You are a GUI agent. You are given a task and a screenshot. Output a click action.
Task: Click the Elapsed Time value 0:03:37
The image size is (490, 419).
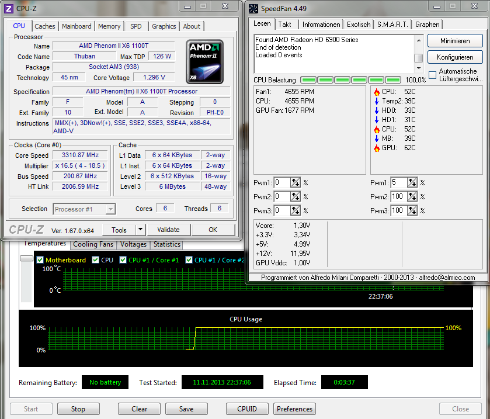point(344,382)
